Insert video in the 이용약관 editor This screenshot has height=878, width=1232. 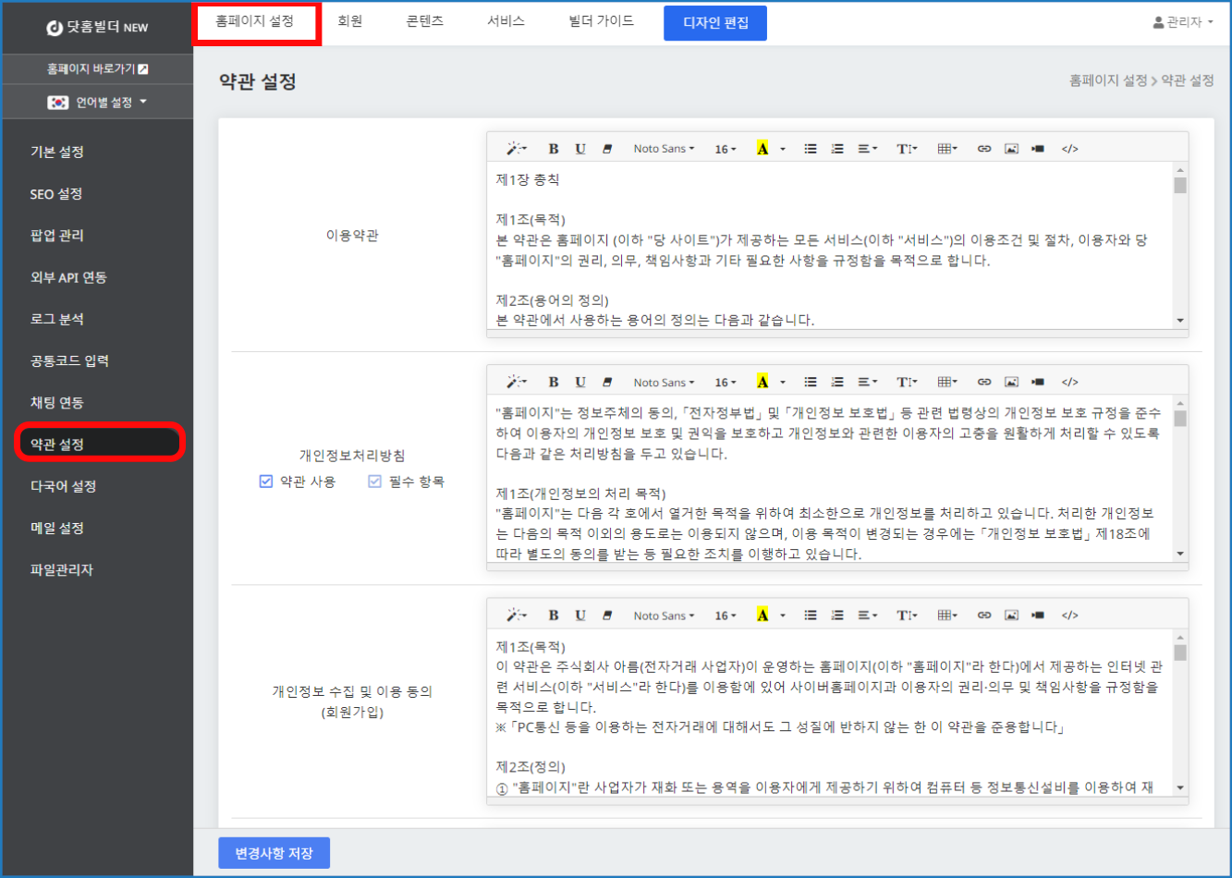1038,149
